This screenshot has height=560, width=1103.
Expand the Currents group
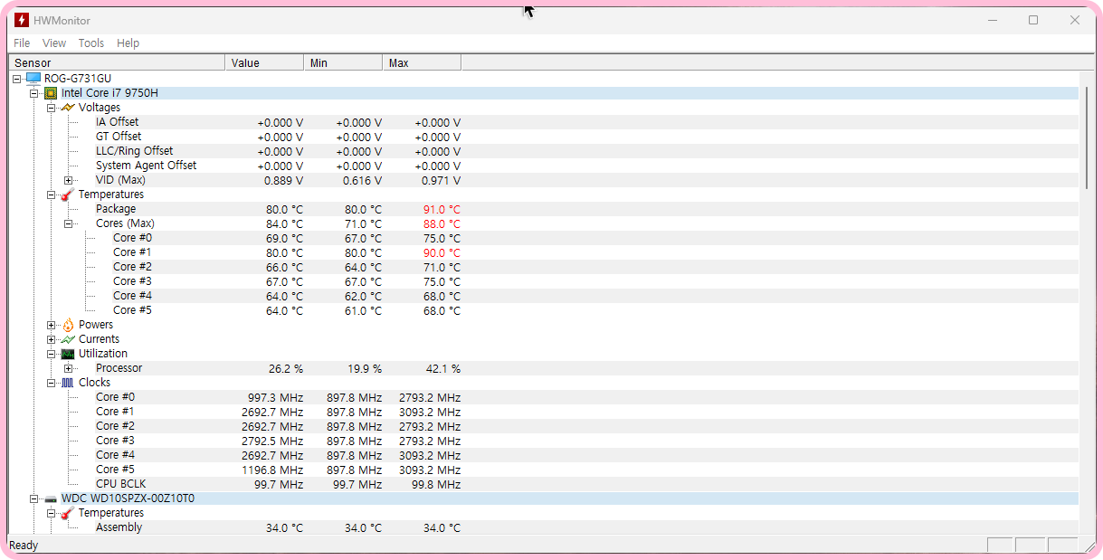pos(52,339)
